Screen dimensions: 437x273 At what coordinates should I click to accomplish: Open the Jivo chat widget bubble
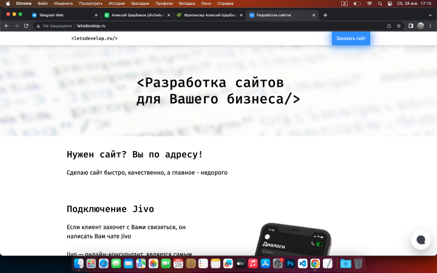421,240
